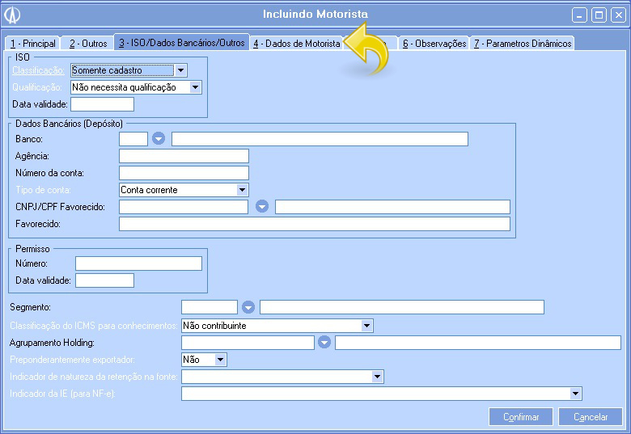Expand the Indicador da IE dropdown
The width and height of the screenshot is (631, 434).
(x=576, y=394)
